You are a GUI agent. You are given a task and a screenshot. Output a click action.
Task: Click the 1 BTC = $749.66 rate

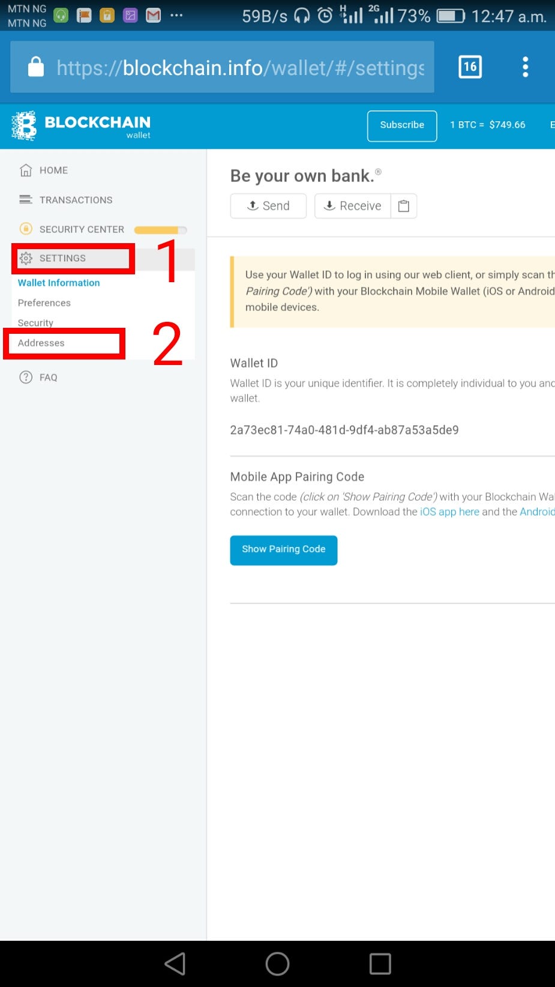(x=488, y=125)
